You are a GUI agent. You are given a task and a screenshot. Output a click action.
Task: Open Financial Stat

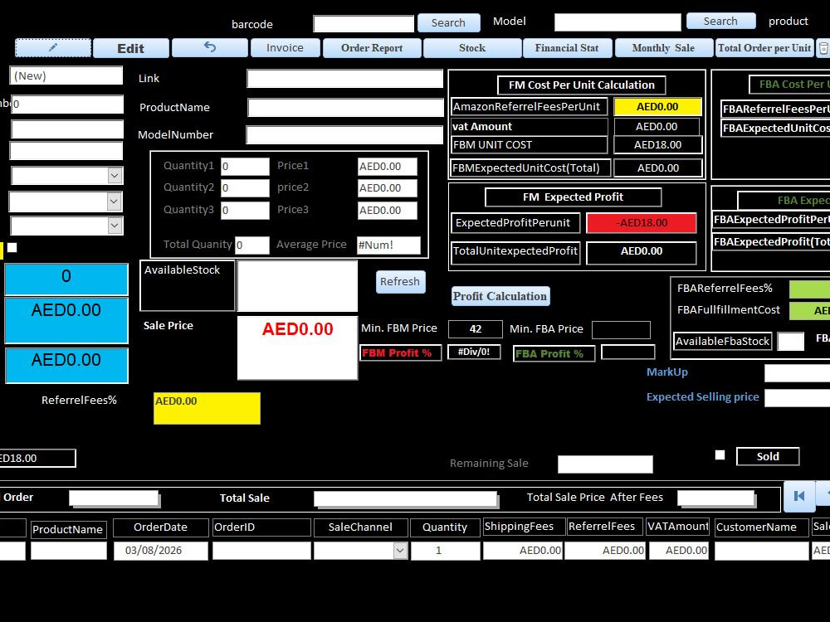567,47
